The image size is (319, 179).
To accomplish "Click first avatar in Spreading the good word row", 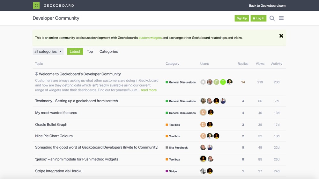I will (x=203, y=147).
